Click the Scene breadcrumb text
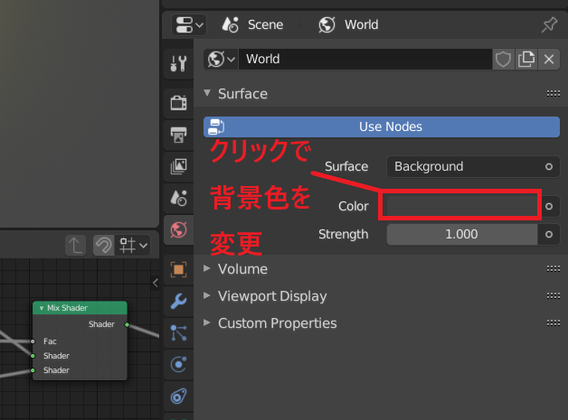This screenshot has width=568, height=420. coord(266,24)
